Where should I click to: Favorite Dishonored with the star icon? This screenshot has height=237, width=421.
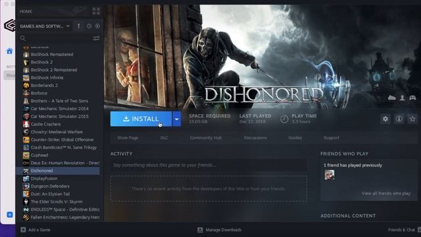click(x=412, y=118)
